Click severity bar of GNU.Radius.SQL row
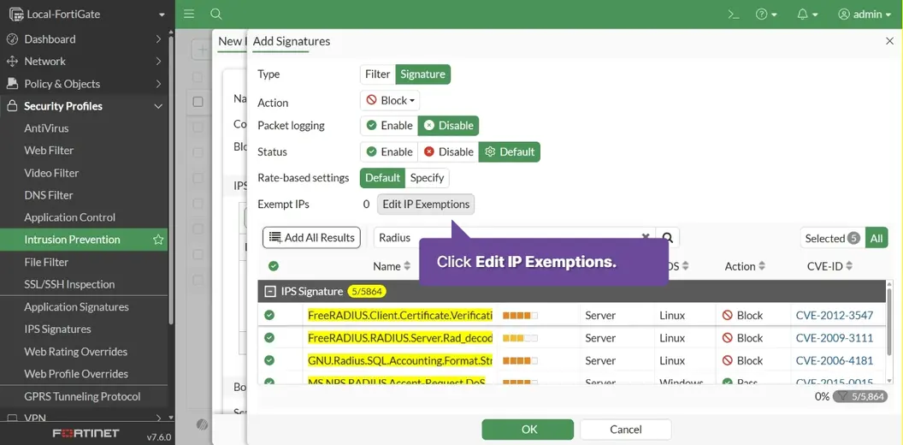Viewport: 903px width, 445px height. point(520,360)
